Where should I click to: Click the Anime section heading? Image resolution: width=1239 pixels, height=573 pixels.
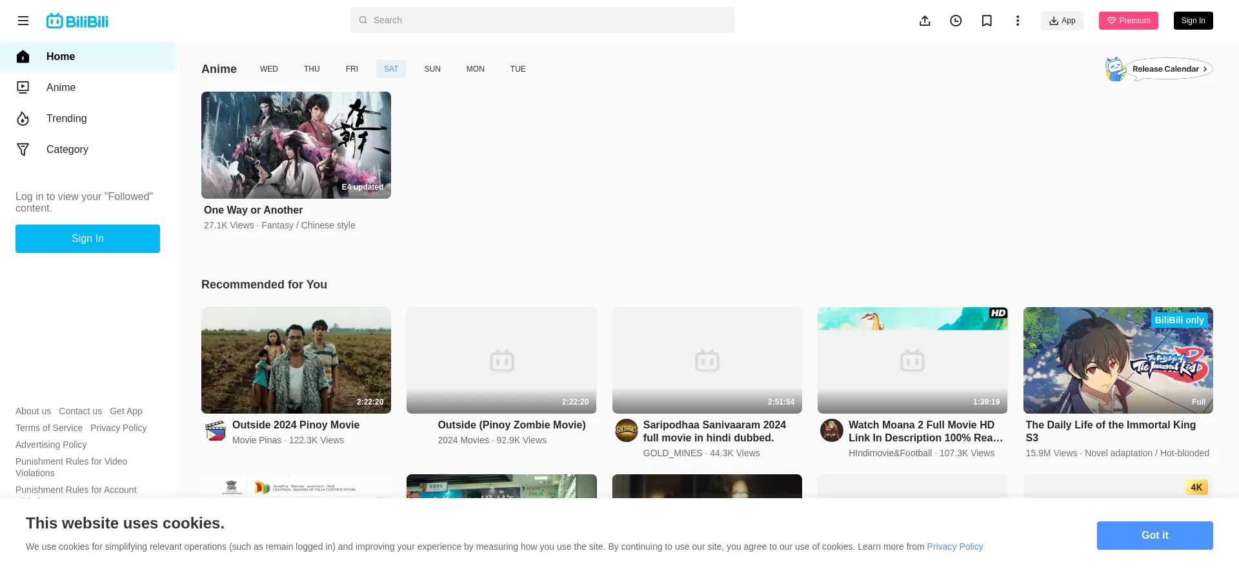click(219, 69)
